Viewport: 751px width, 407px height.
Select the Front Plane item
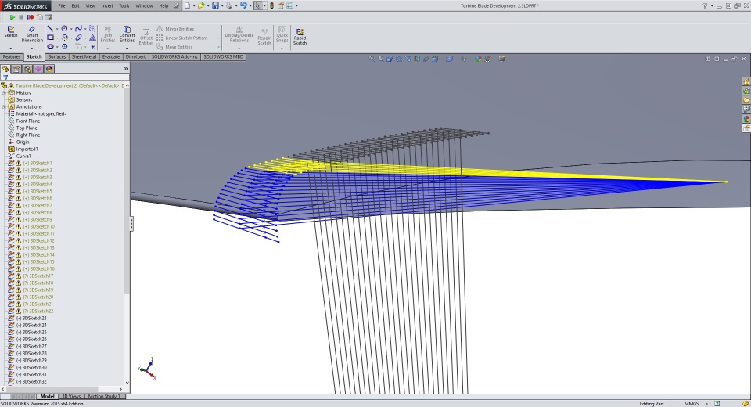pyautogui.click(x=28, y=121)
